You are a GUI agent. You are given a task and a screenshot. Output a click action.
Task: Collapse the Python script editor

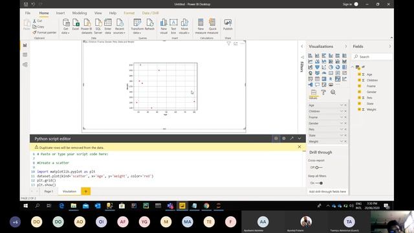click(x=300, y=139)
